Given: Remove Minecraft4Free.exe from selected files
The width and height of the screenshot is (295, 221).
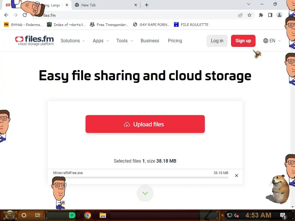Looking at the screenshot, I should click(x=237, y=176).
